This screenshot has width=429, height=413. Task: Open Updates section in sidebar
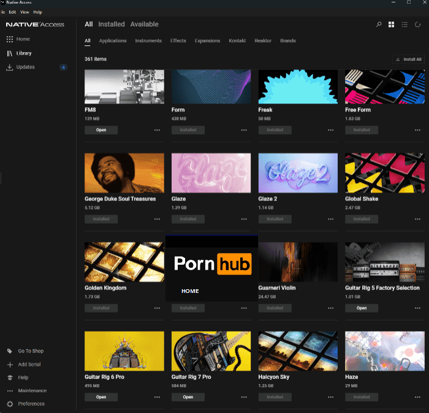click(25, 67)
